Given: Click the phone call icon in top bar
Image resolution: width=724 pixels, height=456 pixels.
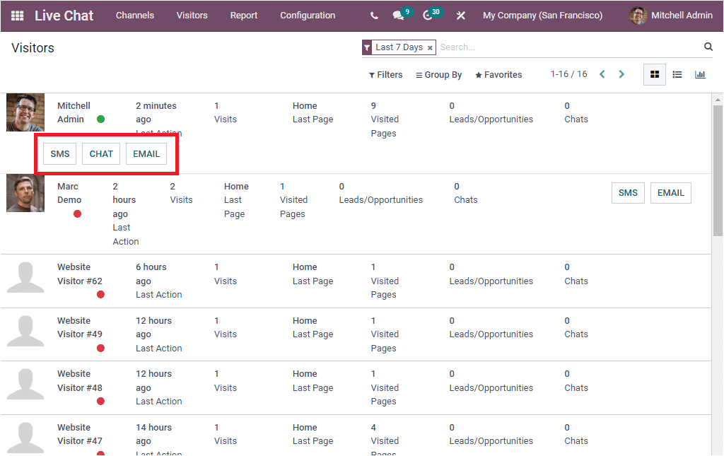Looking at the screenshot, I should (x=373, y=16).
